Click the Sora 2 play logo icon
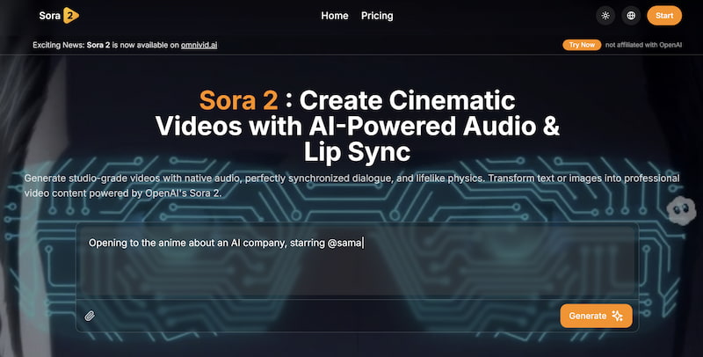Image resolution: width=703 pixels, height=357 pixels. (x=72, y=16)
